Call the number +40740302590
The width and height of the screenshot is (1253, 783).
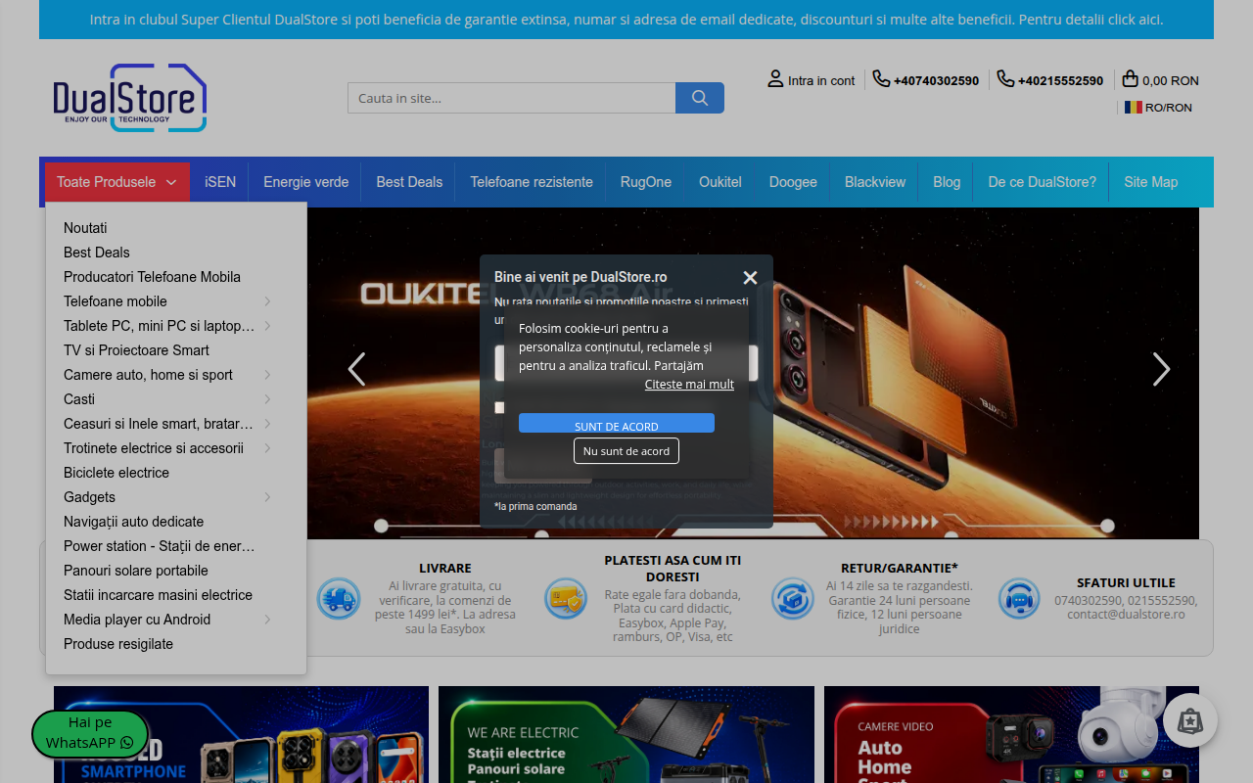click(936, 81)
